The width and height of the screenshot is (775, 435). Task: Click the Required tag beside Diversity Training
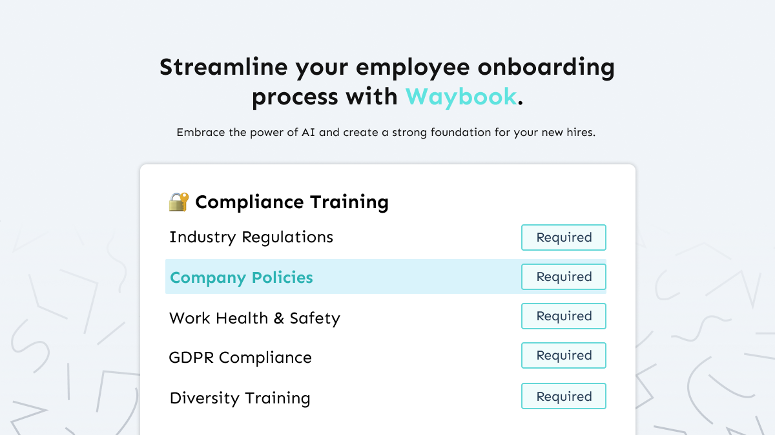pos(563,396)
